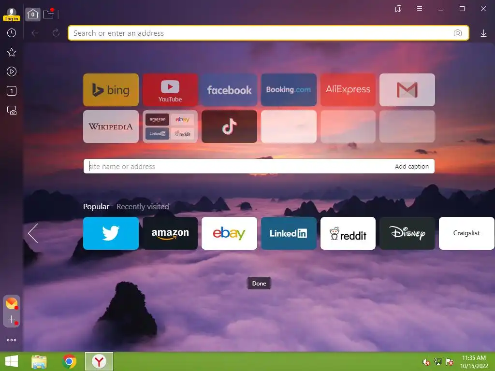The width and height of the screenshot is (495, 371).
Task: Add the Disney popular tile
Action: pos(407,233)
